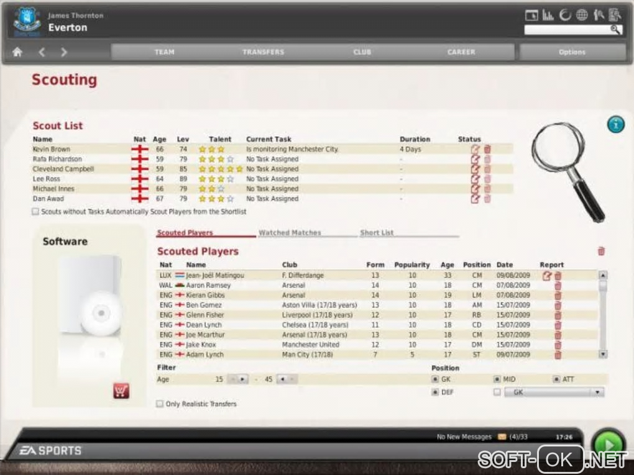
Task: Navigate forward with the right arrow
Action: pyautogui.click(x=64, y=52)
